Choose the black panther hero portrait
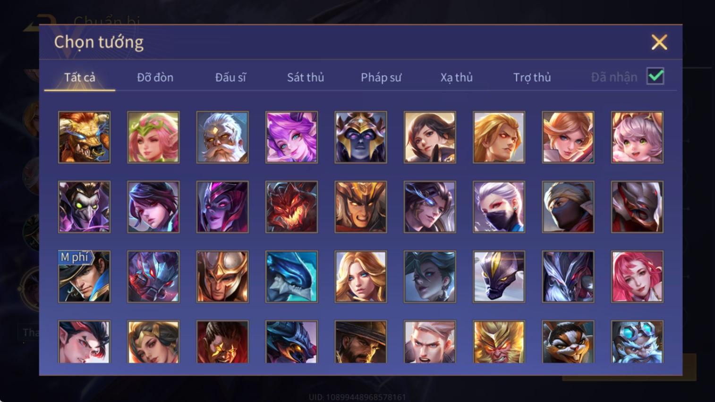The width and height of the screenshot is (715, 402). click(x=499, y=276)
